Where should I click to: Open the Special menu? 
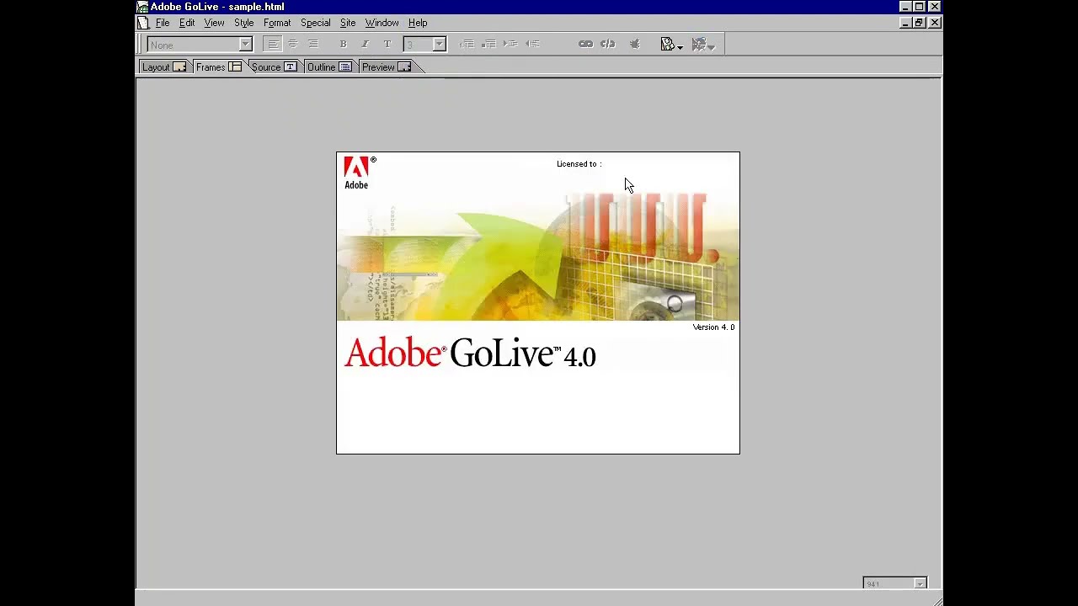click(315, 23)
